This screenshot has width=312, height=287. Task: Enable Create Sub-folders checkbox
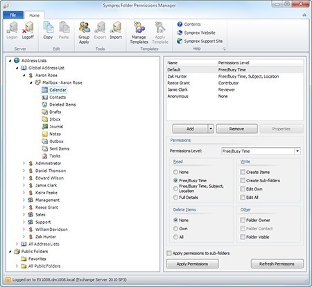click(x=243, y=180)
